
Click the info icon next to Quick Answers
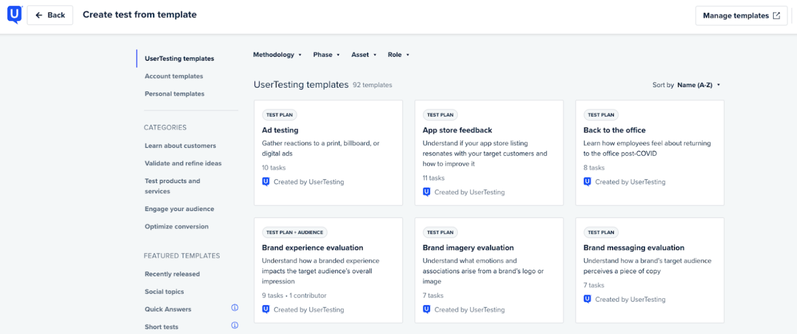click(234, 308)
